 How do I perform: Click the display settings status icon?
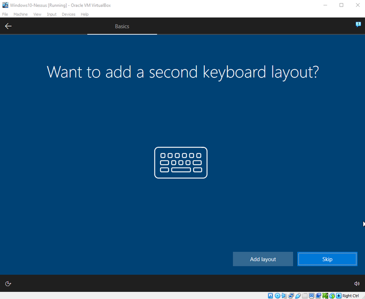[x=312, y=296]
